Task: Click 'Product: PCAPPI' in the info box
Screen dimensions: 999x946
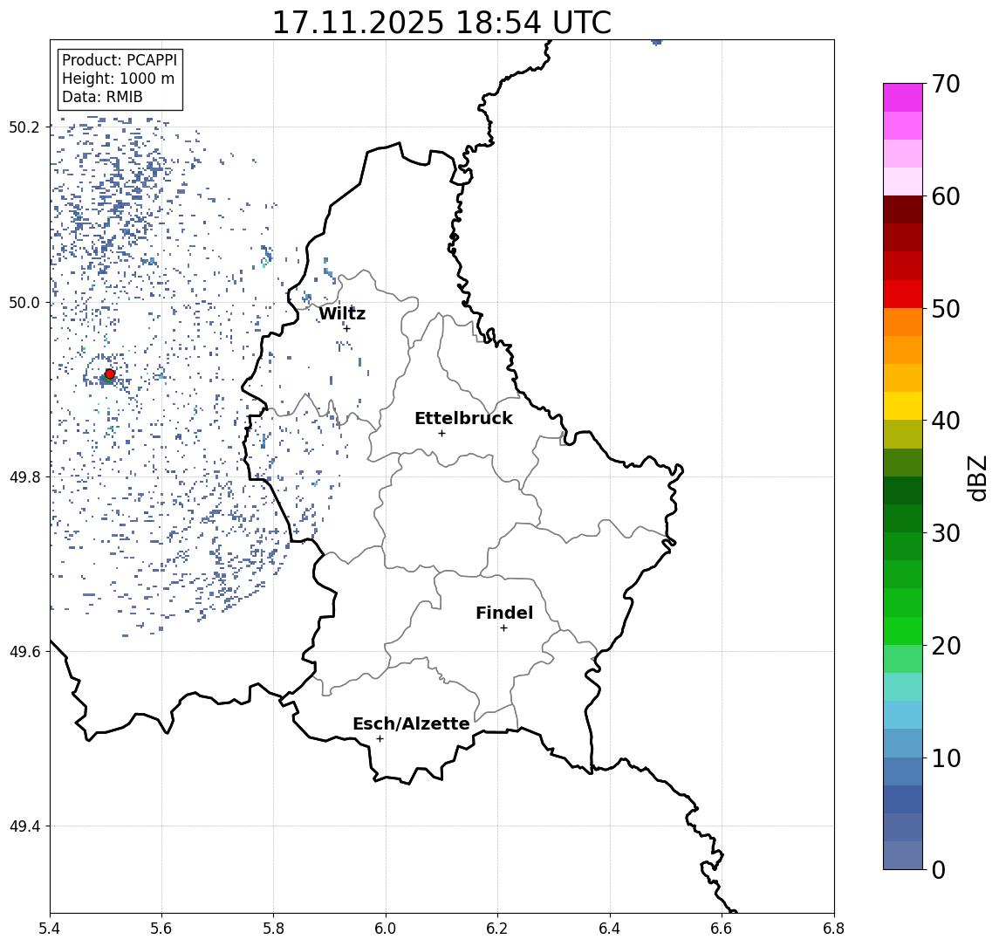Action: click(x=120, y=60)
